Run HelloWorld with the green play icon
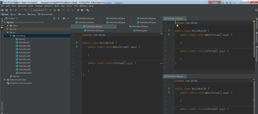 pyautogui.click(x=51, y=10)
